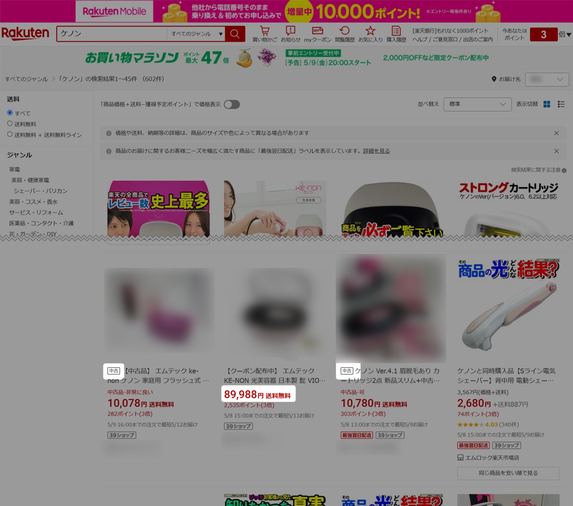Open 【中古品】エムテック ke-non product title
Image resolution: width=573 pixels, height=506 pixels.
pyautogui.click(x=158, y=376)
